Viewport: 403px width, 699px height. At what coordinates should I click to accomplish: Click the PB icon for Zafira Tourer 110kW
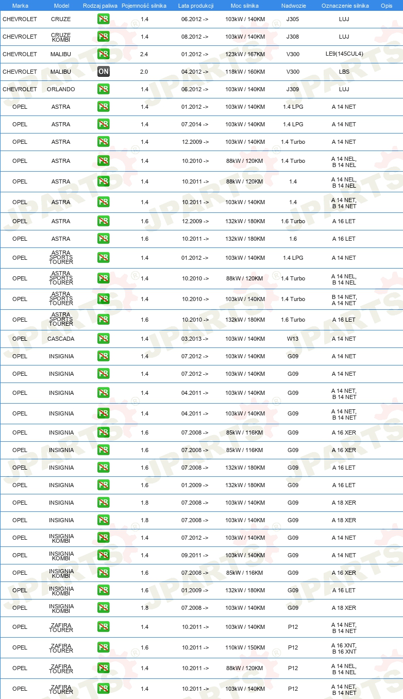click(104, 647)
